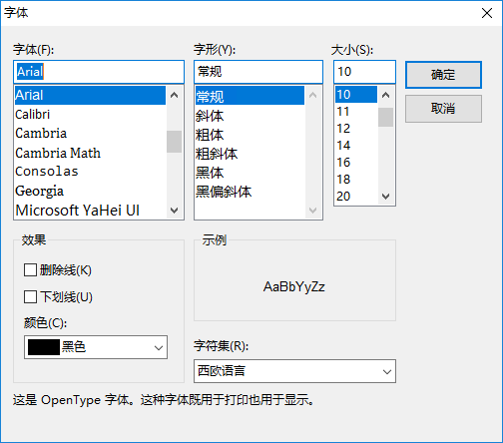Confirm with the 确定 button
This screenshot has width=503, height=443.
click(x=443, y=75)
